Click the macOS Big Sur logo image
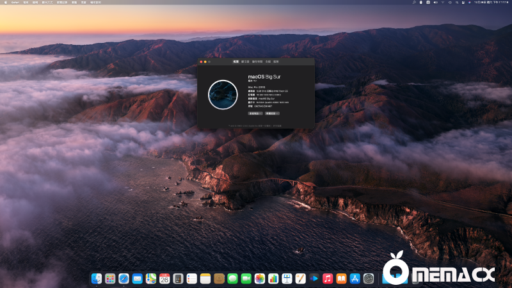This screenshot has height=288, width=512. pyautogui.click(x=223, y=94)
